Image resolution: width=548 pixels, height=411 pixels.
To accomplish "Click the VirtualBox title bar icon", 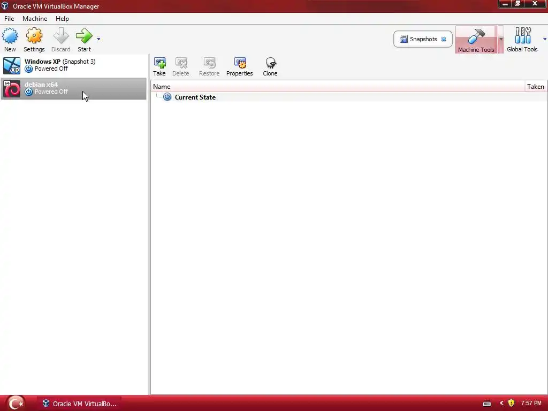I will click(5, 6).
